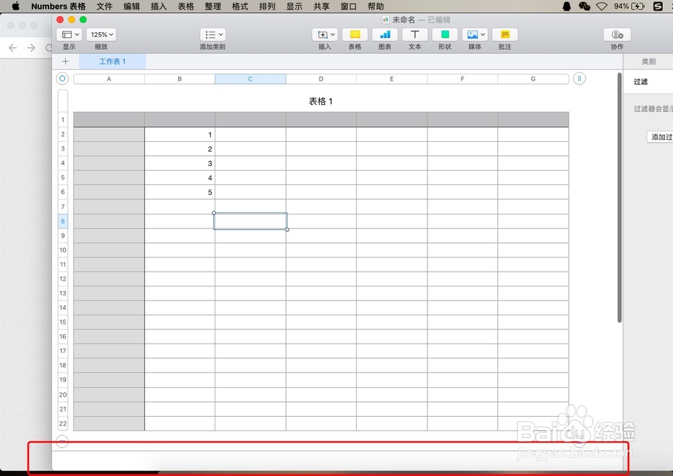Open the Arrange (排列) menu
Viewport: 673px width, 476px height.
(267, 7)
